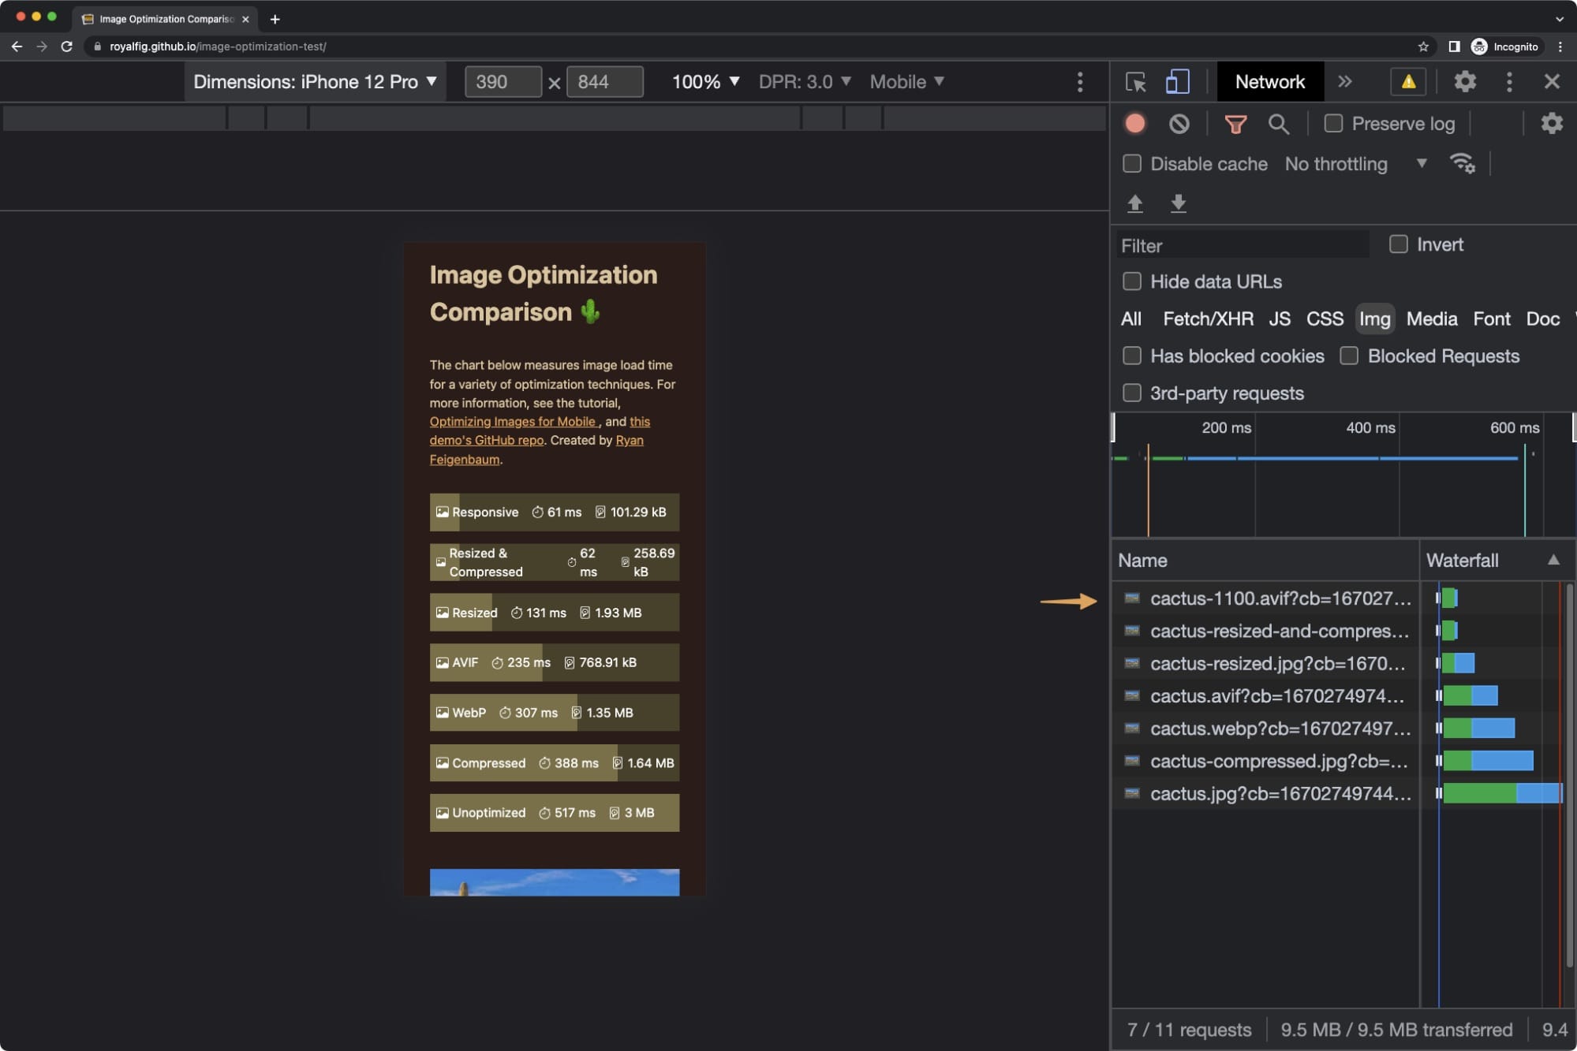Viewport: 1577px width, 1051px height.
Task: Click the clear Network log icon
Action: 1179,123
